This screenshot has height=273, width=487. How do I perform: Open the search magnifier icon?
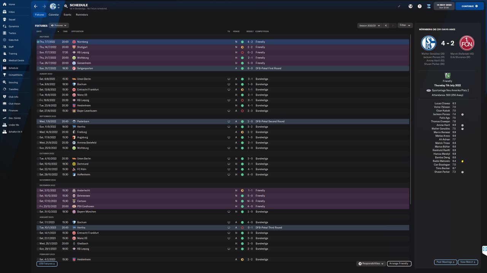66,6
